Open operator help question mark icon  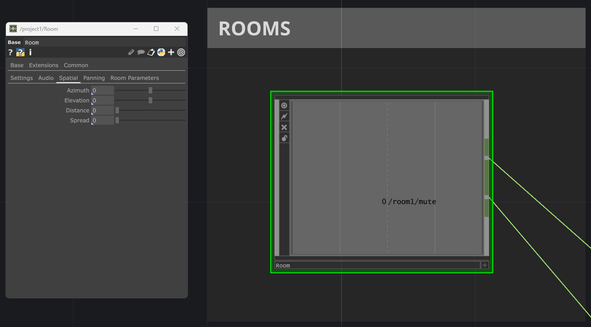point(10,52)
